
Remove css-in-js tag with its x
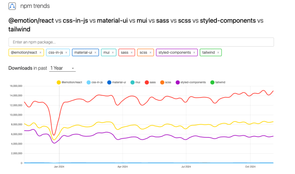click(x=67, y=52)
